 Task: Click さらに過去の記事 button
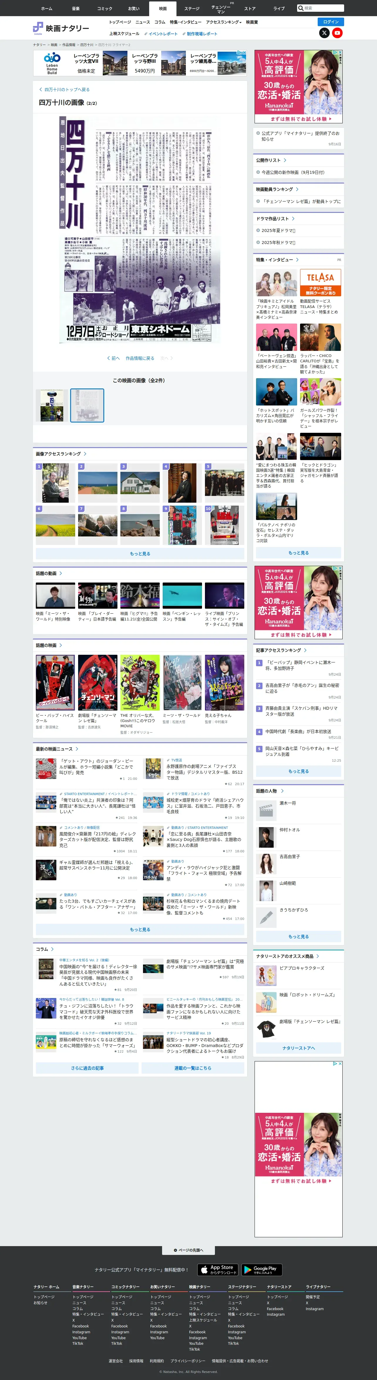tap(87, 1068)
